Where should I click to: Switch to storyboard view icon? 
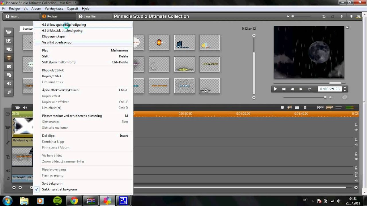pyautogui.click(x=320, y=108)
